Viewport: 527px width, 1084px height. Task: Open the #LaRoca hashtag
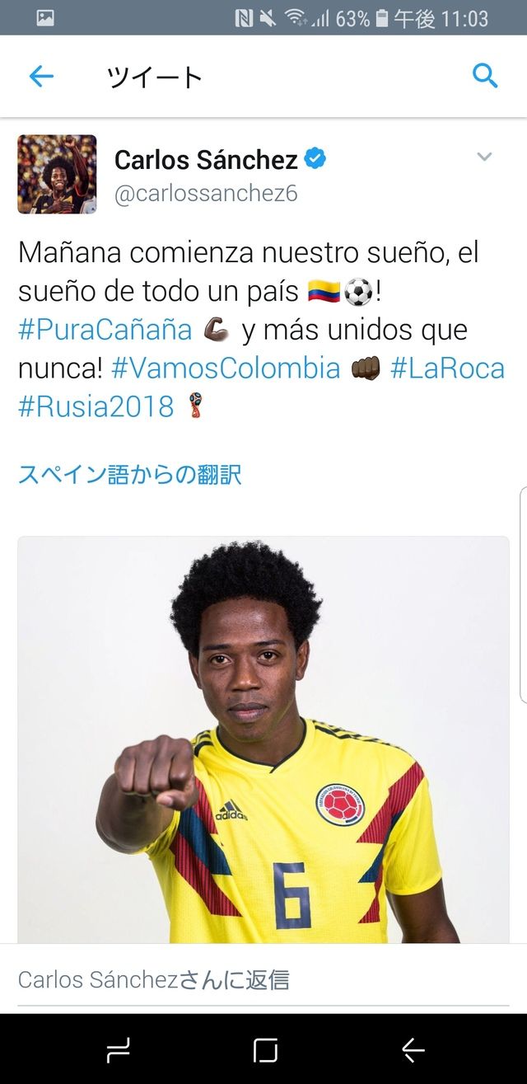click(x=447, y=368)
